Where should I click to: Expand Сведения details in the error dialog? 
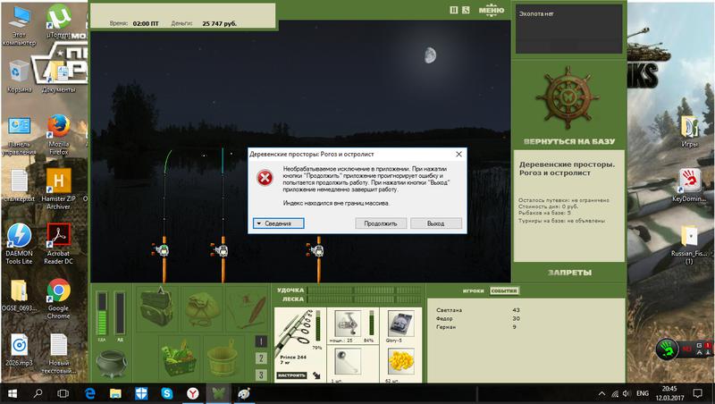tap(278, 223)
